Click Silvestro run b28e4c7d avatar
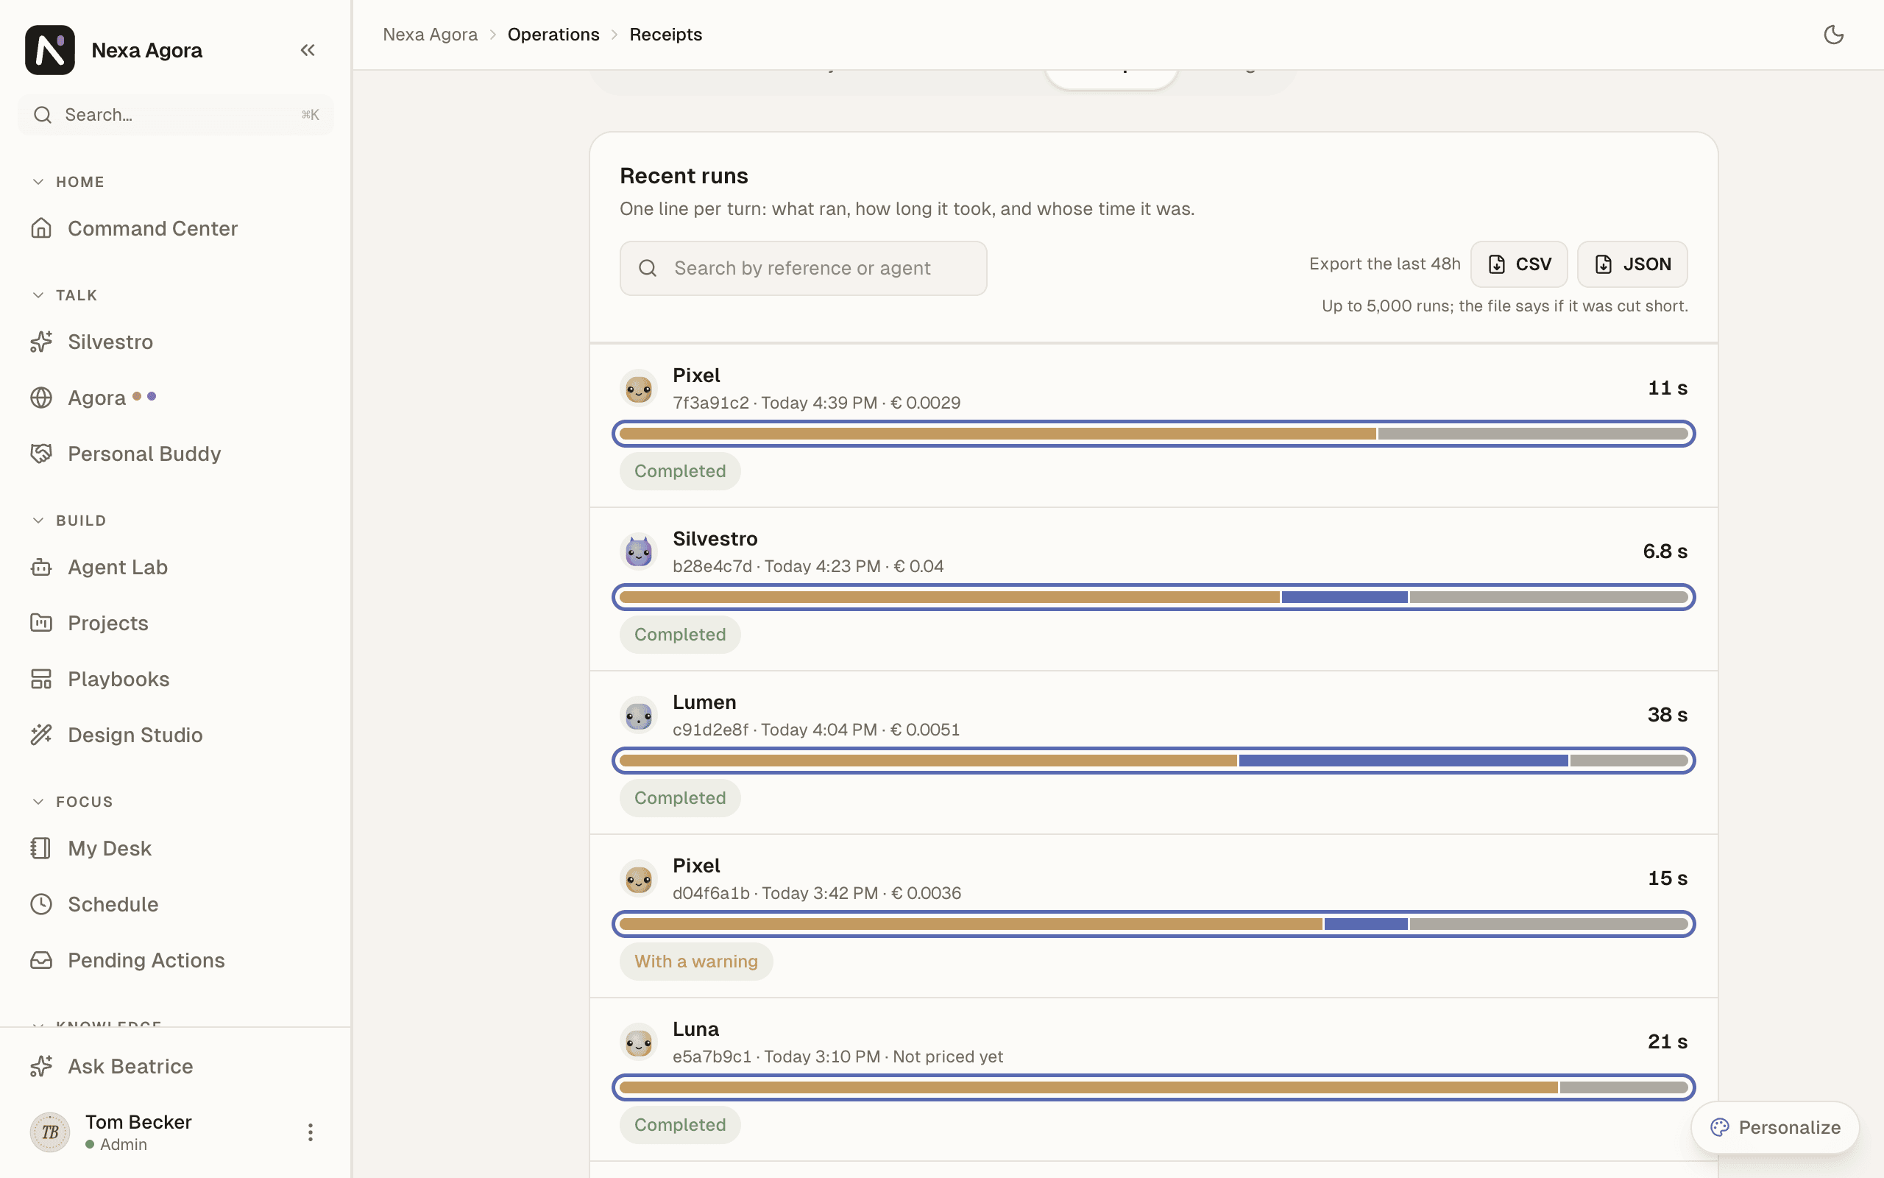 [638, 551]
